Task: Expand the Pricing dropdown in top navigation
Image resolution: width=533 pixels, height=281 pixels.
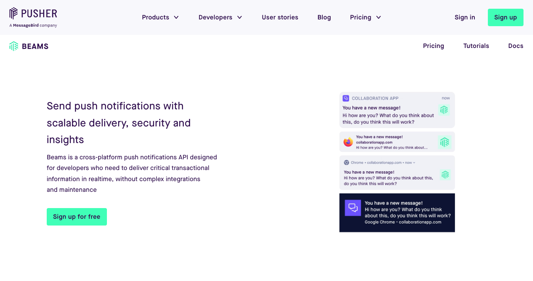Action: [x=365, y=17]
